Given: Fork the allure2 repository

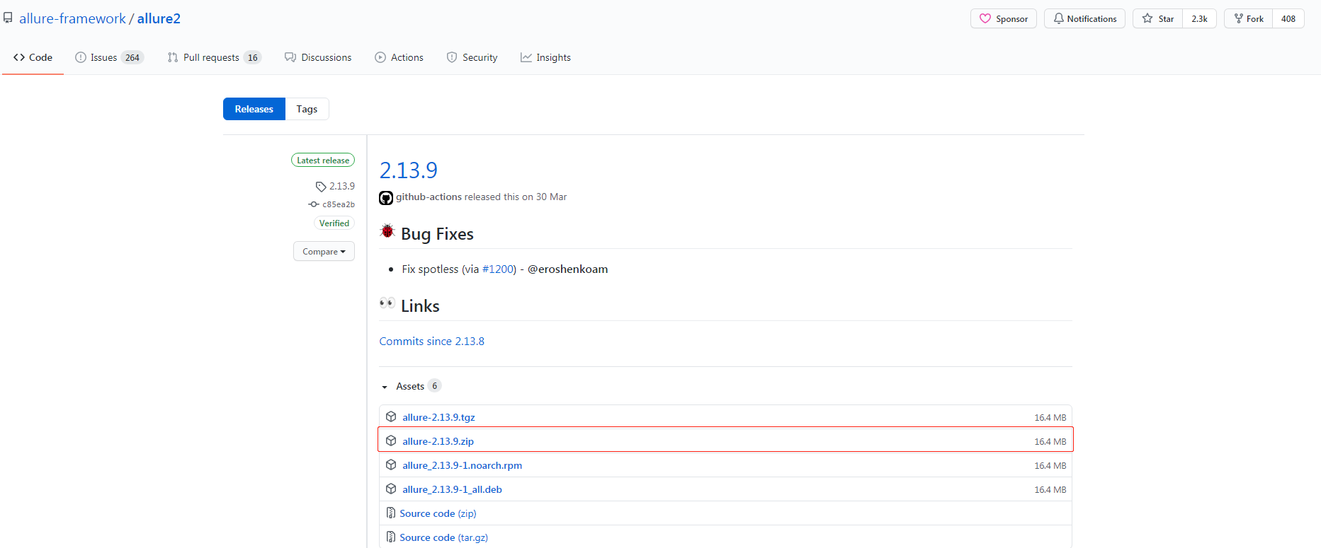Looking at the screenshot, I should click(x=1248, y=18).
